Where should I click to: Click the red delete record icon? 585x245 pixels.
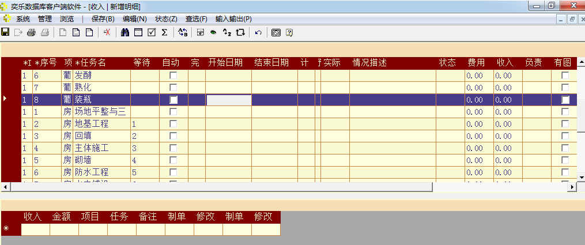pos(107,32)
